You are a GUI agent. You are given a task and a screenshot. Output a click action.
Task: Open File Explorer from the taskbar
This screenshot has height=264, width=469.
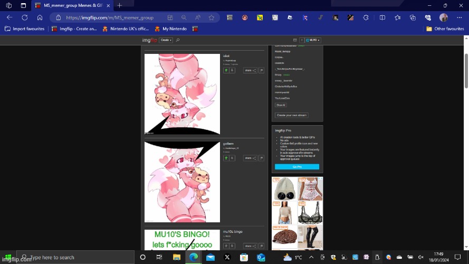[x=177, y=257]
